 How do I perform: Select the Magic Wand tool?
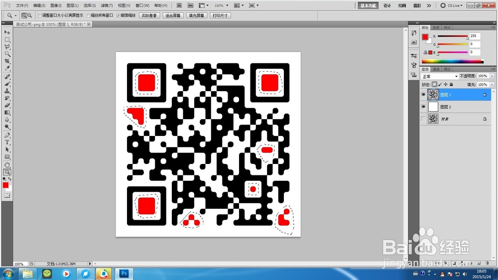[x=7, y=54]
